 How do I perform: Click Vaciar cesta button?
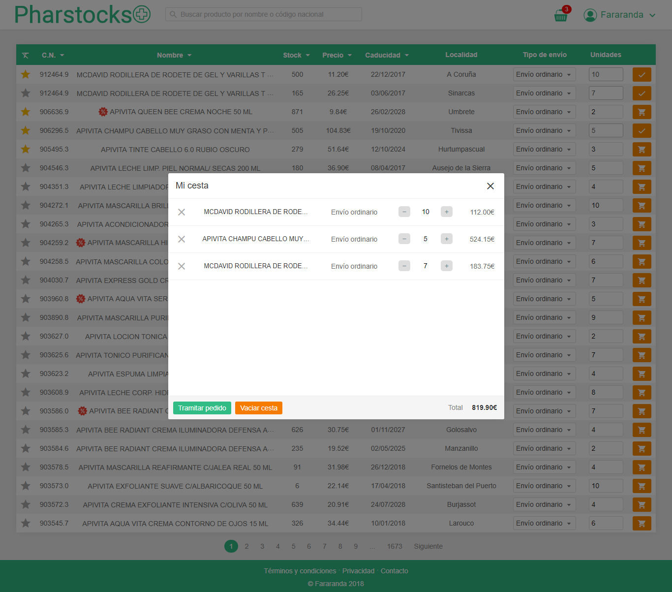[259, 408]
